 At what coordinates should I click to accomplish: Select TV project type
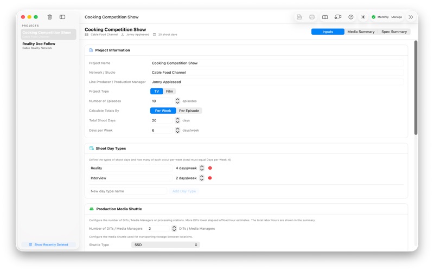(x=157, y=91)
